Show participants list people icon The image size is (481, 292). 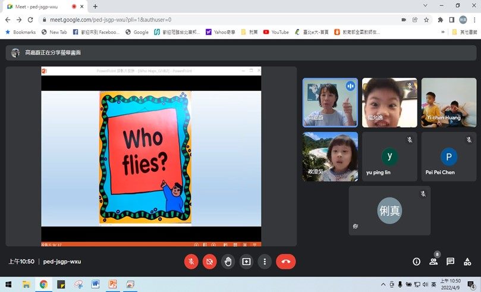click(433, 261)
